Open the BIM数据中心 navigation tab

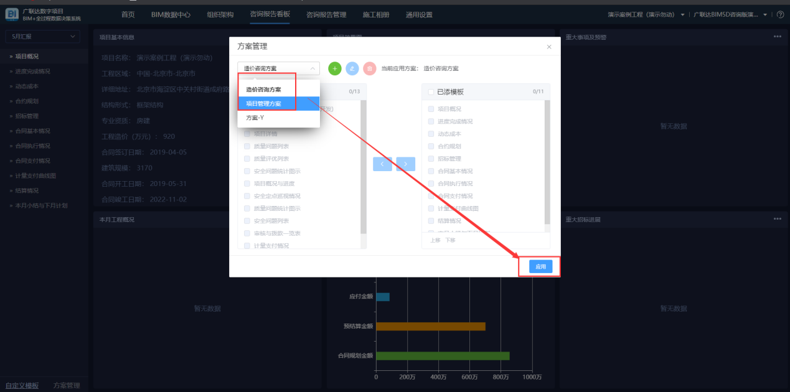171,14
